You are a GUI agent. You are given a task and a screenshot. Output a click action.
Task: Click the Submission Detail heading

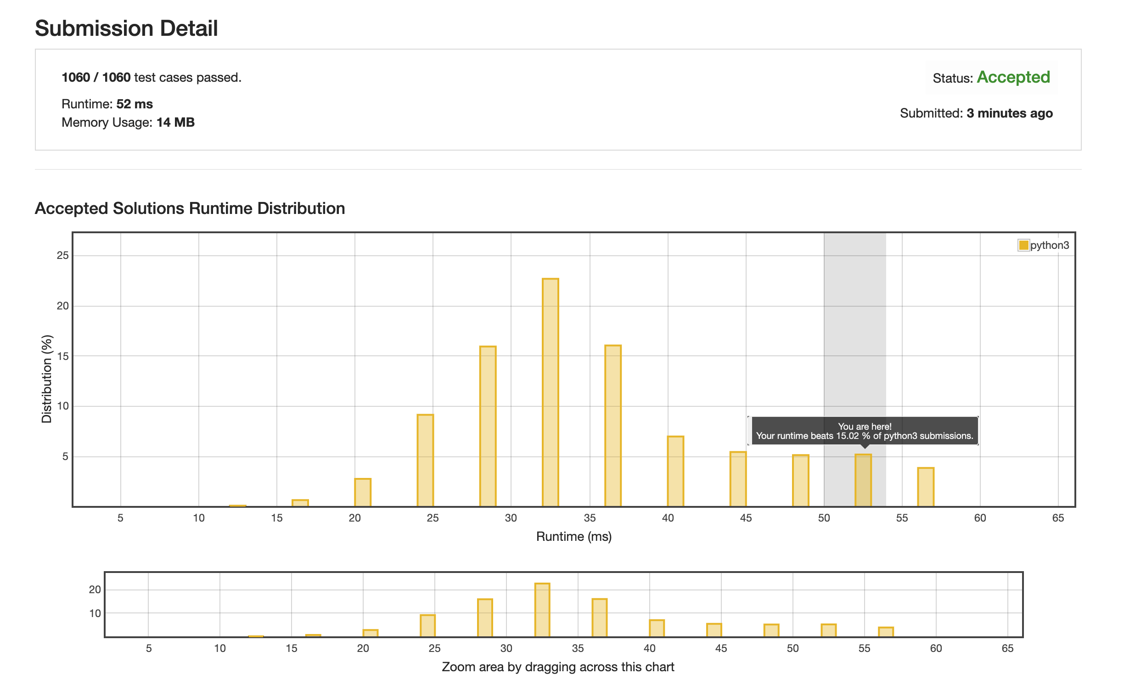[126, 28]
